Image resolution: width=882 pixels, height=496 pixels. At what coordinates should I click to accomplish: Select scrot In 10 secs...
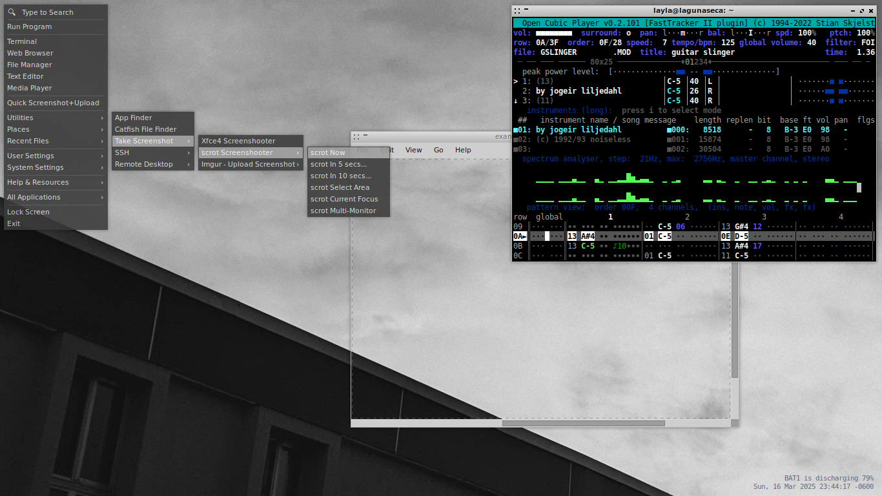point(349,176)
